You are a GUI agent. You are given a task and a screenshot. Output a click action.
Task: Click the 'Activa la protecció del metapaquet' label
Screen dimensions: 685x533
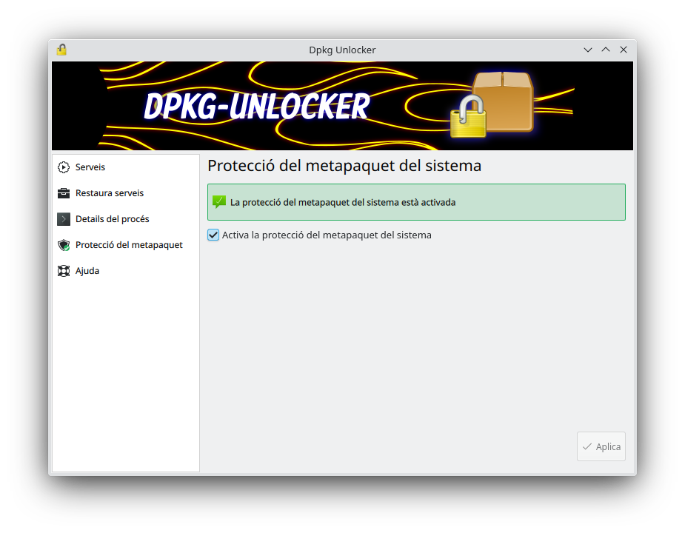327,235
